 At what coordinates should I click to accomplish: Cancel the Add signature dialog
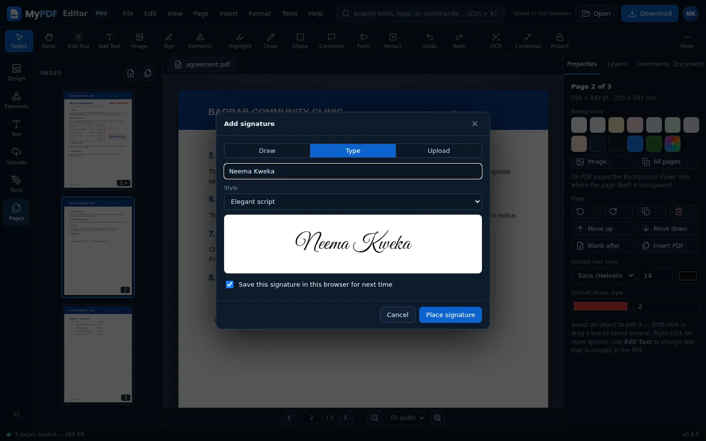398,315
